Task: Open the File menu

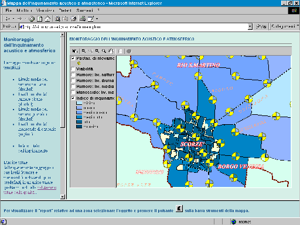Action: pos(9,11)
